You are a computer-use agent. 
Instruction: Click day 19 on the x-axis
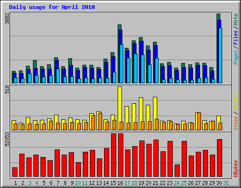(141, 183)
